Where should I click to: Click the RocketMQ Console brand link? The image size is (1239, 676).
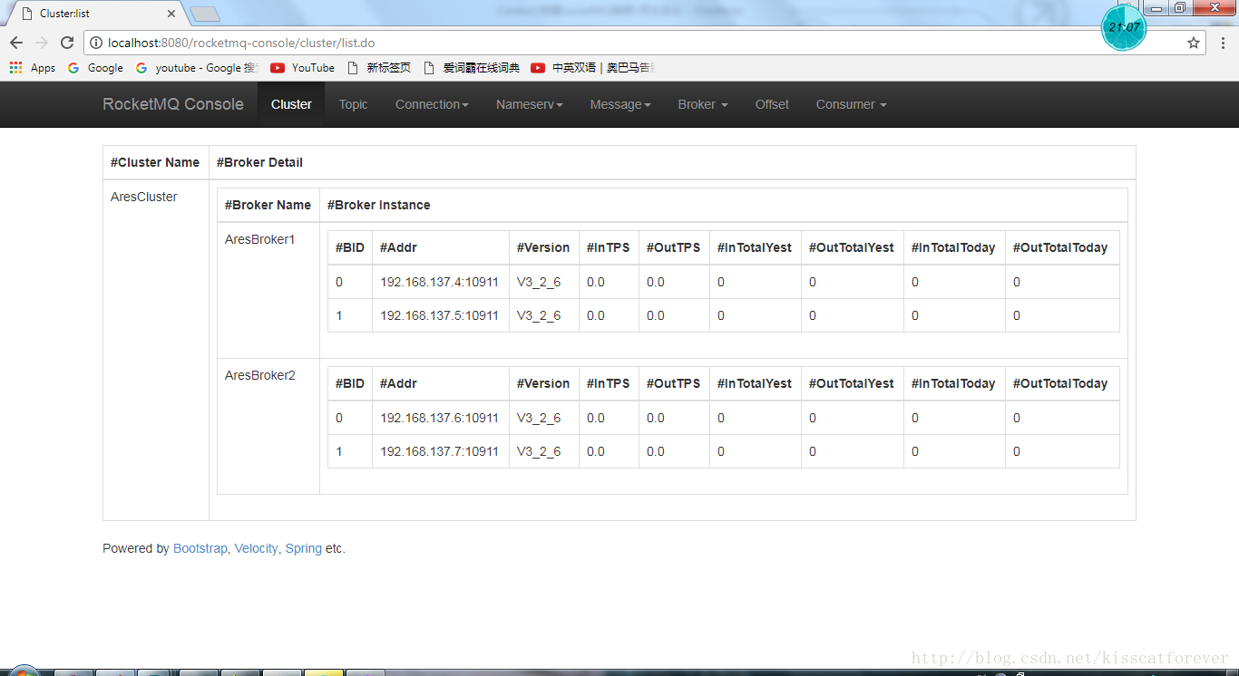coord(173,104)
